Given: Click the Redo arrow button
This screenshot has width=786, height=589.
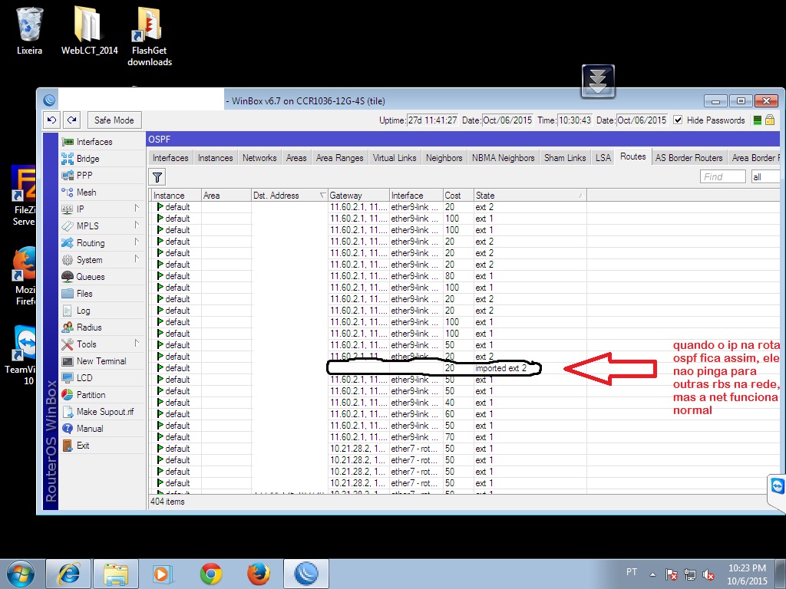Looking at the screenshot, I should tap(71, 120).
